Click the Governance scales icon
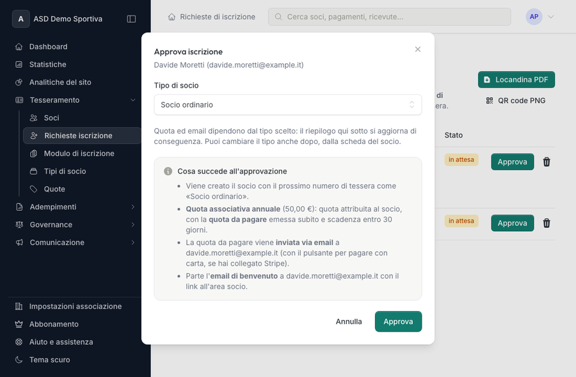 (19, 225)
